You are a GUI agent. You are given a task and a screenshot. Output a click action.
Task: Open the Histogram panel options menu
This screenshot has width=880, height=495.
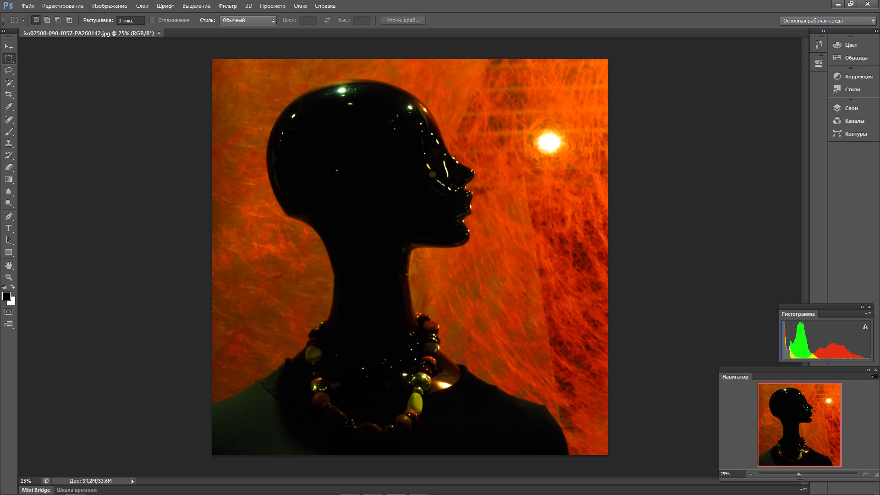tap(868, 314)
